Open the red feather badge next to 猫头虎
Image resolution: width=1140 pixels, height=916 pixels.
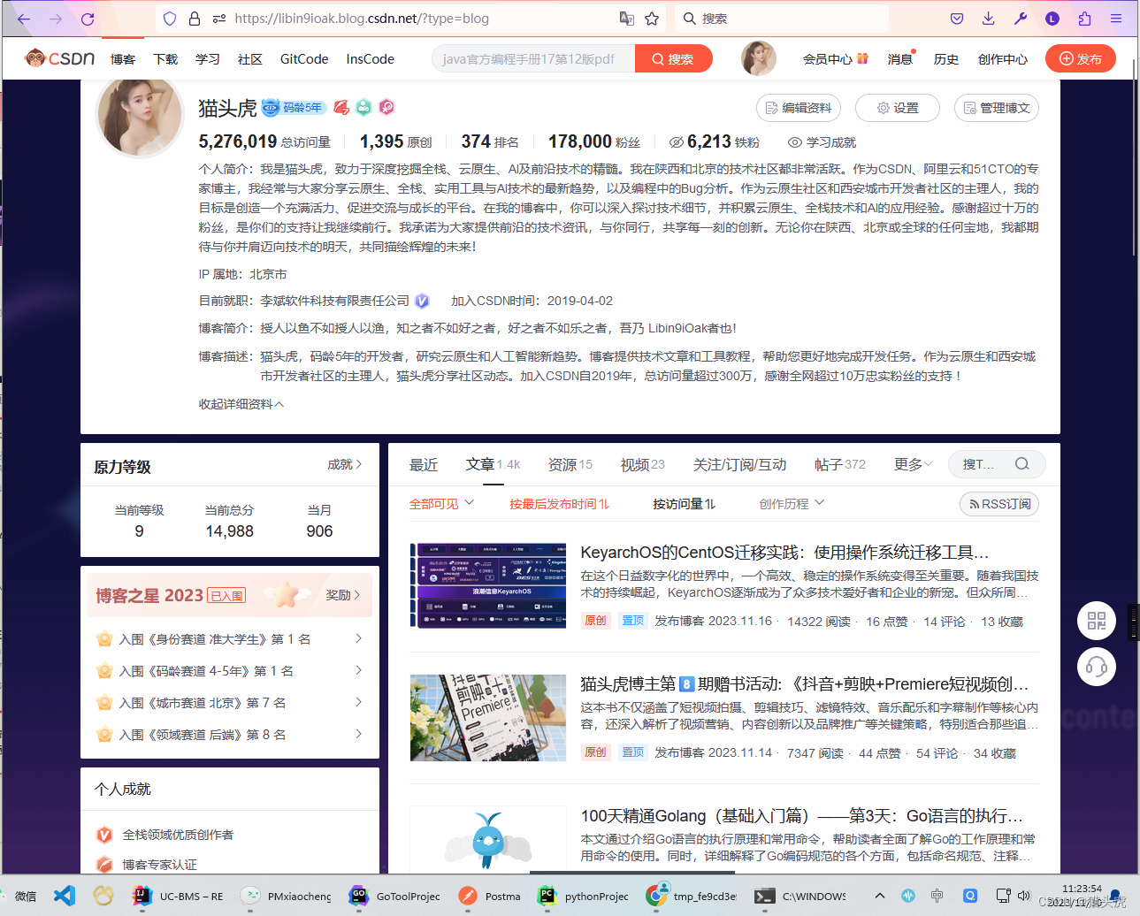(341, 107)
